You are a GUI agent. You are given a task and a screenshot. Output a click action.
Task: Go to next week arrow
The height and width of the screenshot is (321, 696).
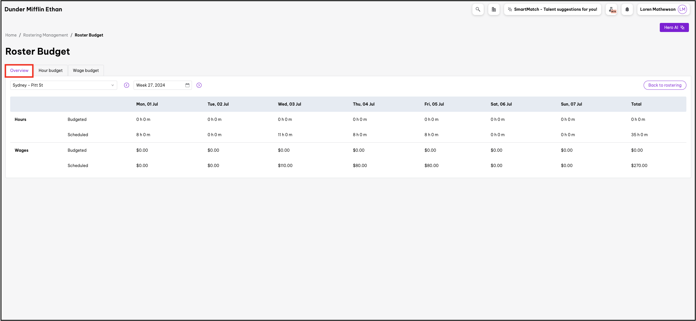tap(199, 85)
